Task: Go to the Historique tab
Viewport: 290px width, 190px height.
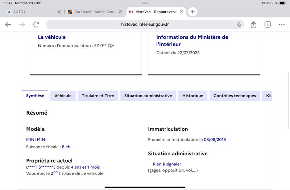Action: (192, 96)
